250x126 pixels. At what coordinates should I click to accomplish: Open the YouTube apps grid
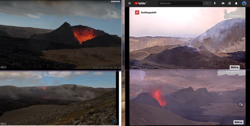pyautogui.click(x=229, y=3)
